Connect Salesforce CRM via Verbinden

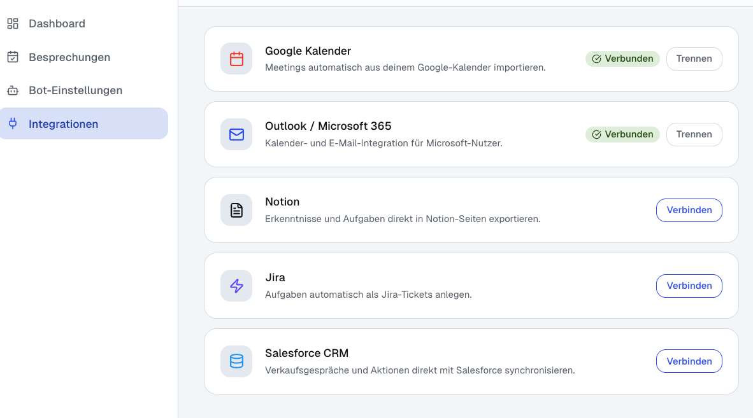[x=689, y=361]
